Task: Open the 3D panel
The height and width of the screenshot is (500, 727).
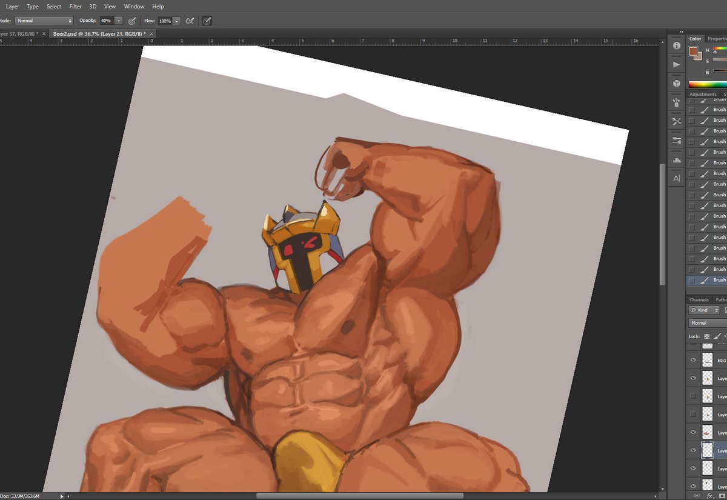Action: point(677,83)
